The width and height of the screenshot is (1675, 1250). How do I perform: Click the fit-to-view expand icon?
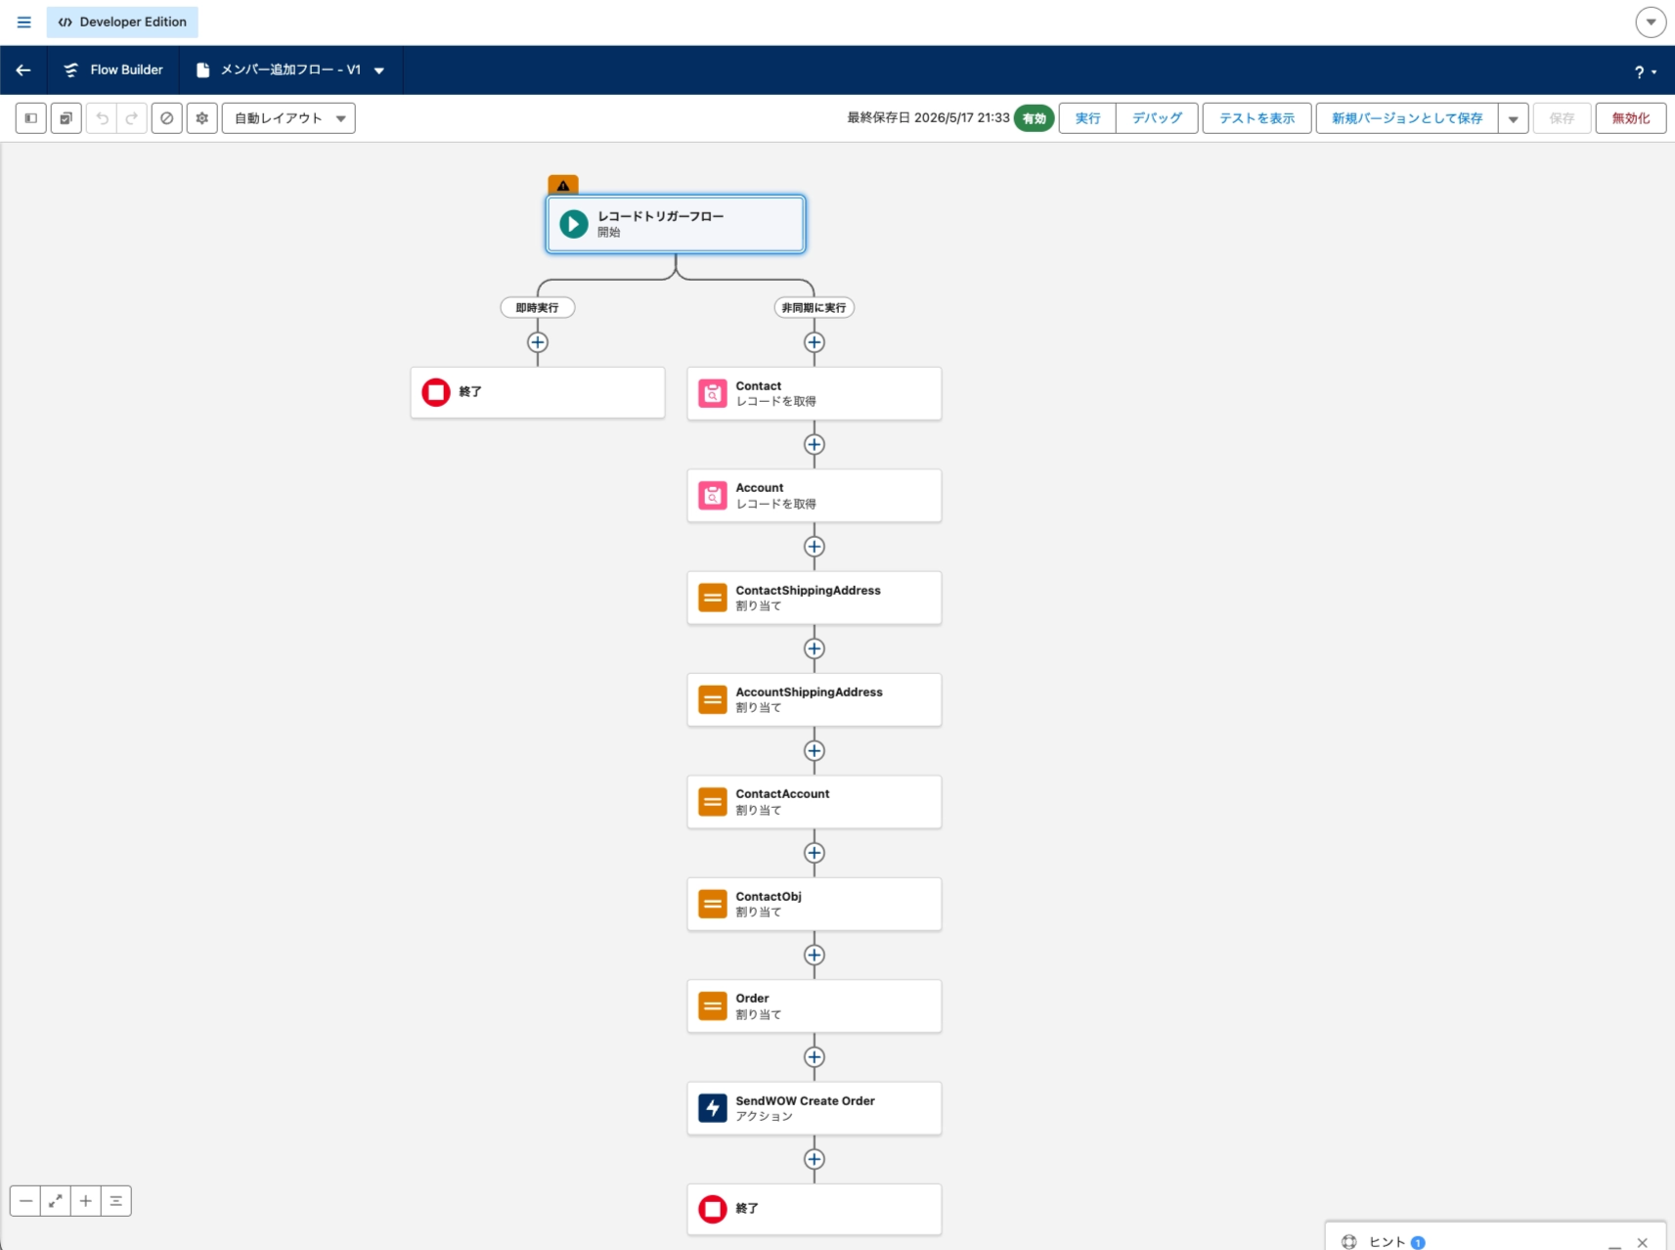tap(56, 1201)
